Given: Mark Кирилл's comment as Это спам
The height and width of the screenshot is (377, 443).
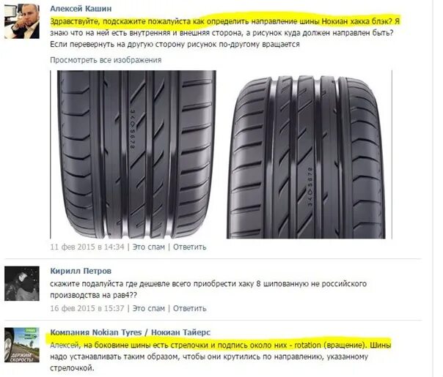Looking at the screenshot, I should point(149,308).
